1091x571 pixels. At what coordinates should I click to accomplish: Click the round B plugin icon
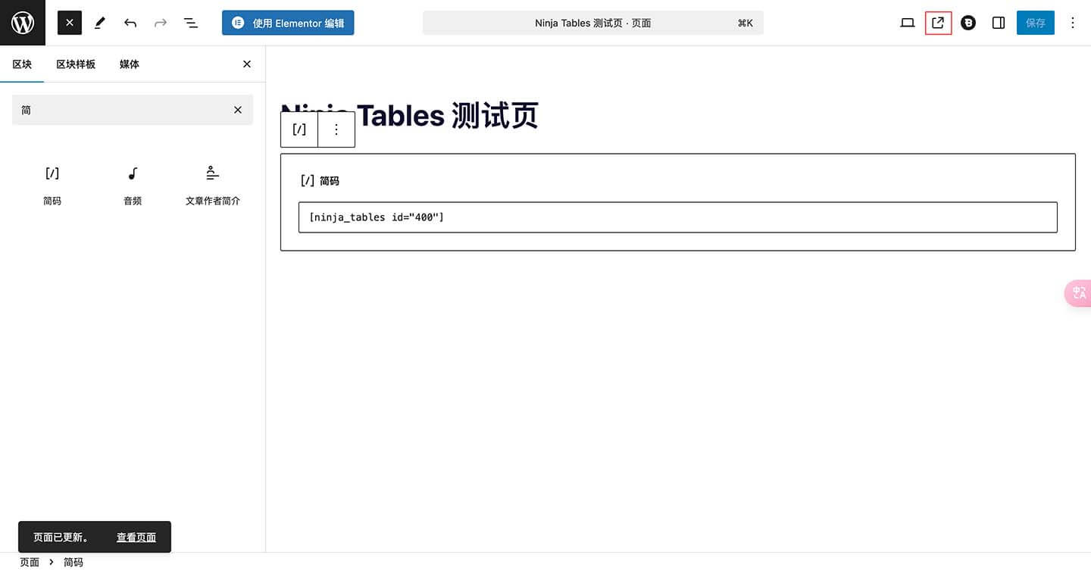point(968,23)
